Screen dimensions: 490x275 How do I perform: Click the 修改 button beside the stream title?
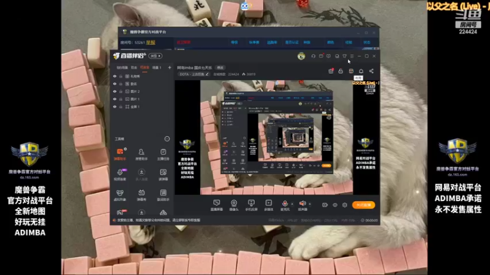point(221,68)
